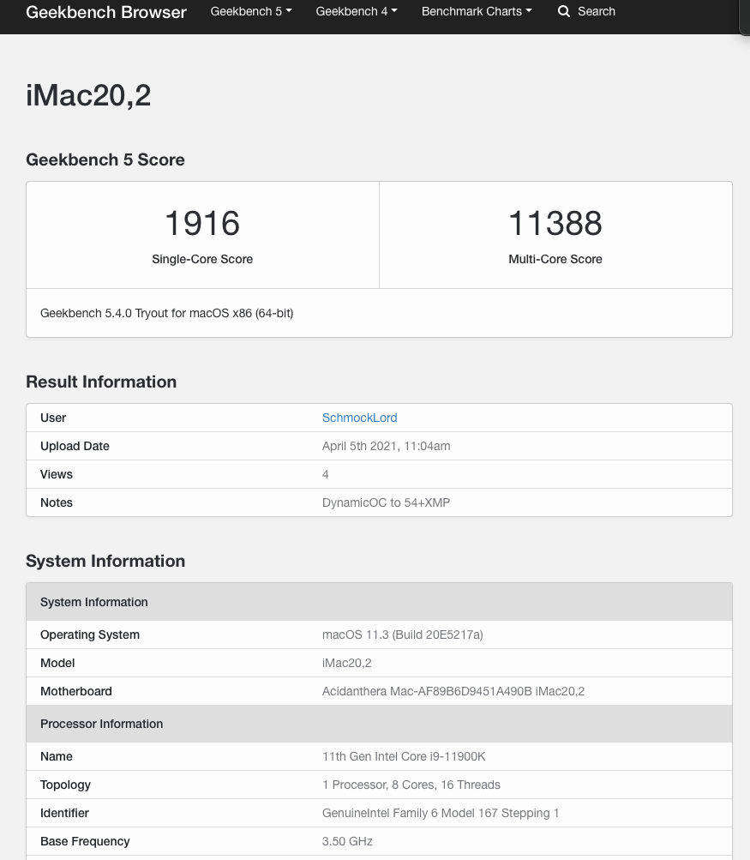Screen dimensions: 750x860
Task: Open the SchmockLord user profile
Action: 360,418
